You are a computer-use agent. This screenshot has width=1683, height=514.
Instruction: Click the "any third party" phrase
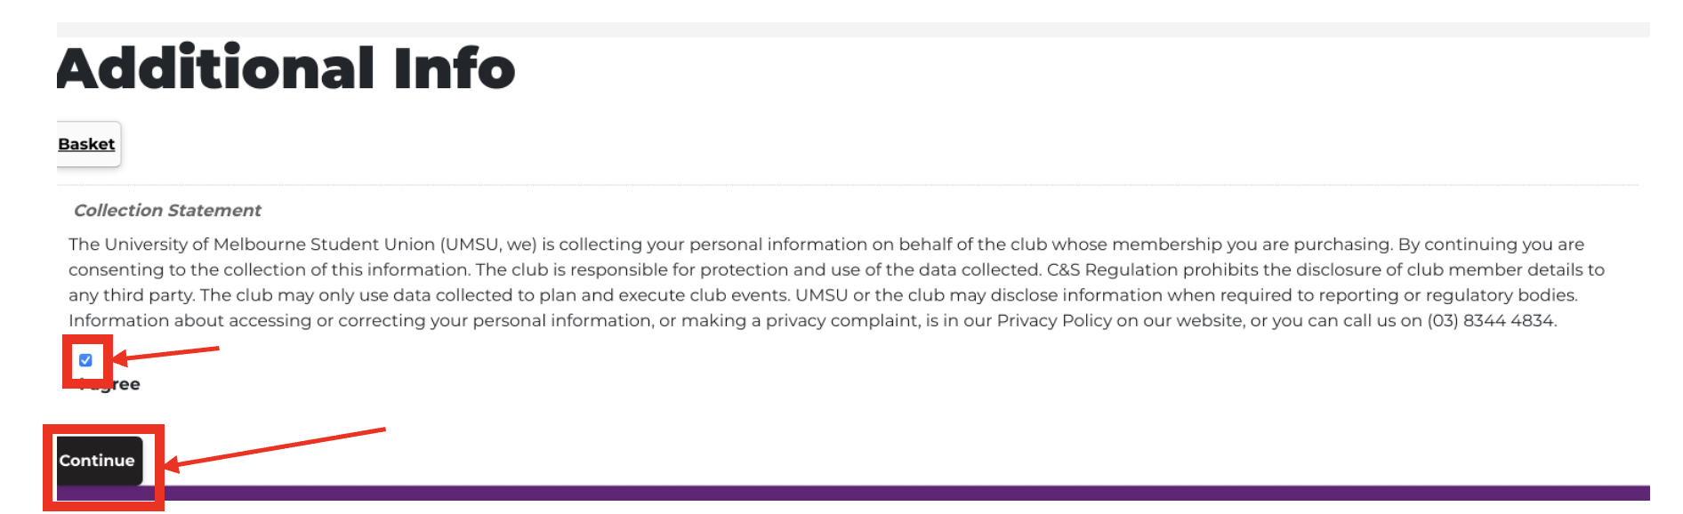(x=131, y=295)
